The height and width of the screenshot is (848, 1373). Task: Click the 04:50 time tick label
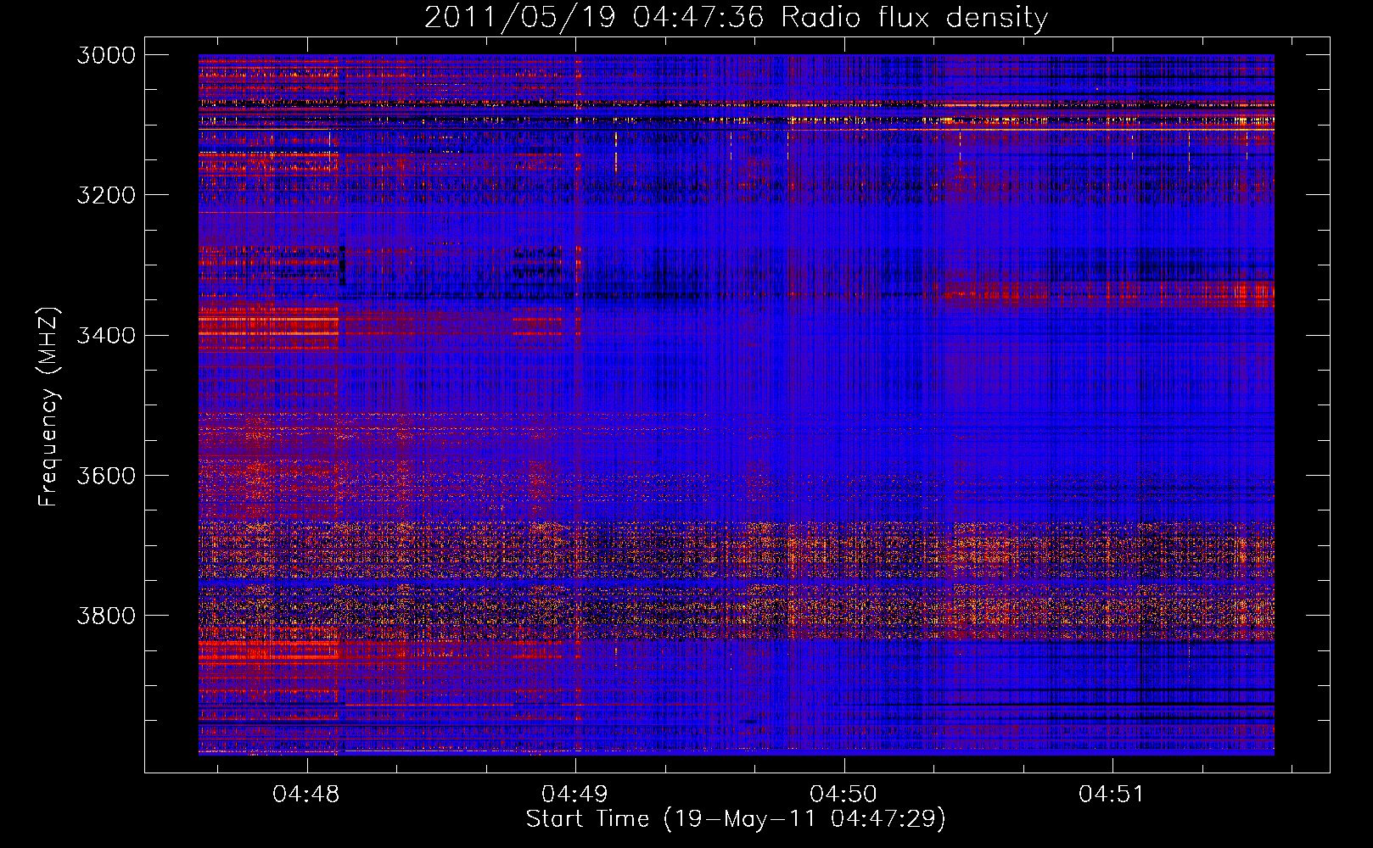click(x=843, y=795)
